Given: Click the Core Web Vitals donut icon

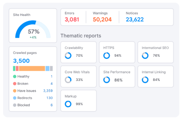Looking at the screenshot, I should (68, 80).
